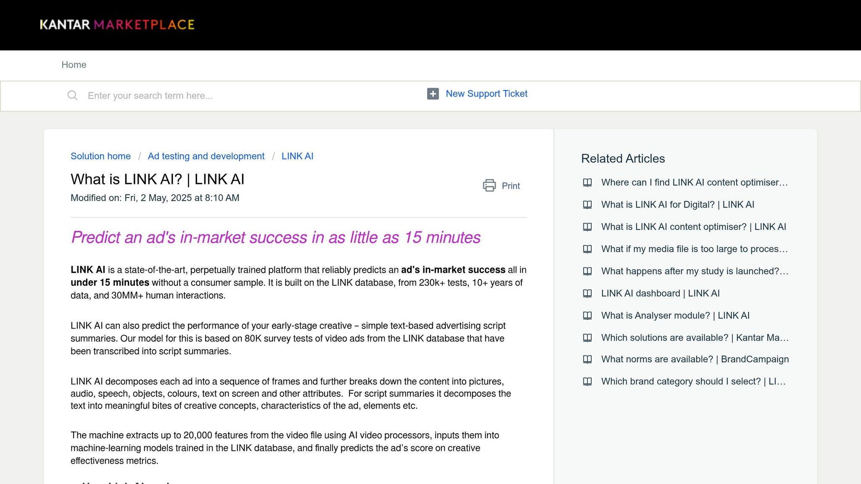Click the Kantar Marketplace logo
This screenshot has height=484, width=861.
(117, 25)
